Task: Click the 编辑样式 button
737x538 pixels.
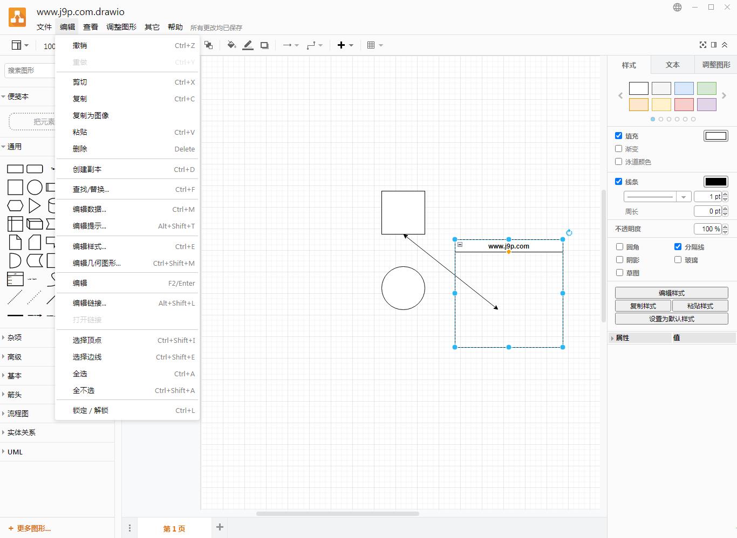Action: pos(672,293)
